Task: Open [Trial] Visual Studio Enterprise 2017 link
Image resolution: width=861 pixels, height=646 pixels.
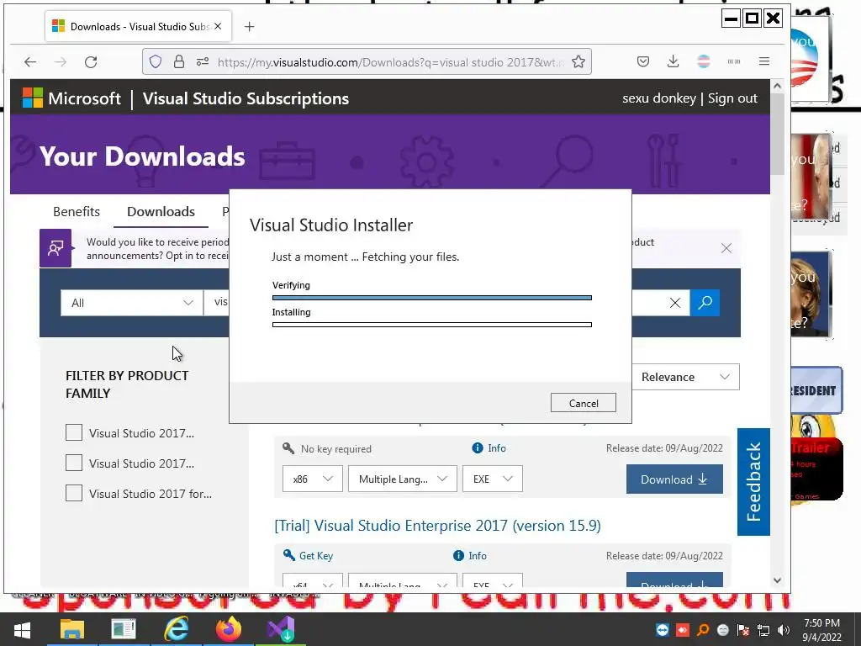Action: tap(437, 526)
